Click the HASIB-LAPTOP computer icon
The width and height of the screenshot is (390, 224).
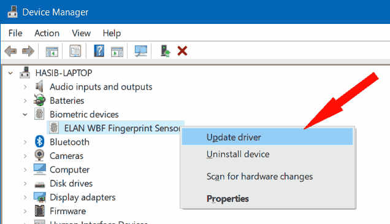coord(25,72)
